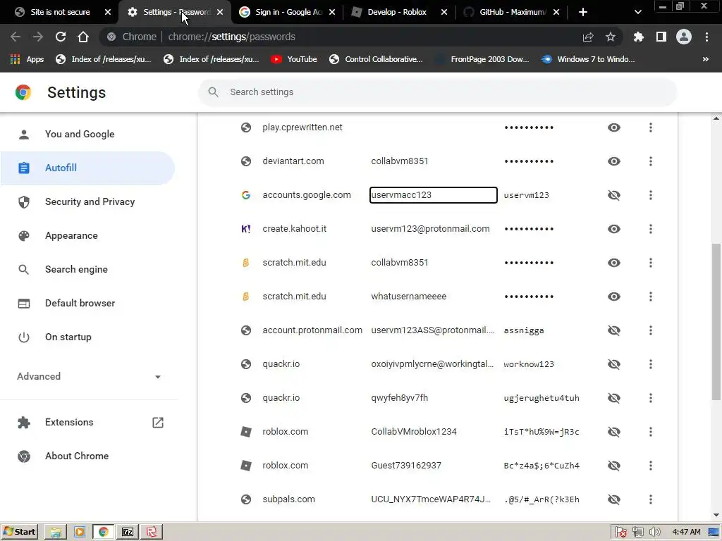Open the Windows Start button
Image resolution: width=722 pixels, height=541 pixels.
coord(19,532)
